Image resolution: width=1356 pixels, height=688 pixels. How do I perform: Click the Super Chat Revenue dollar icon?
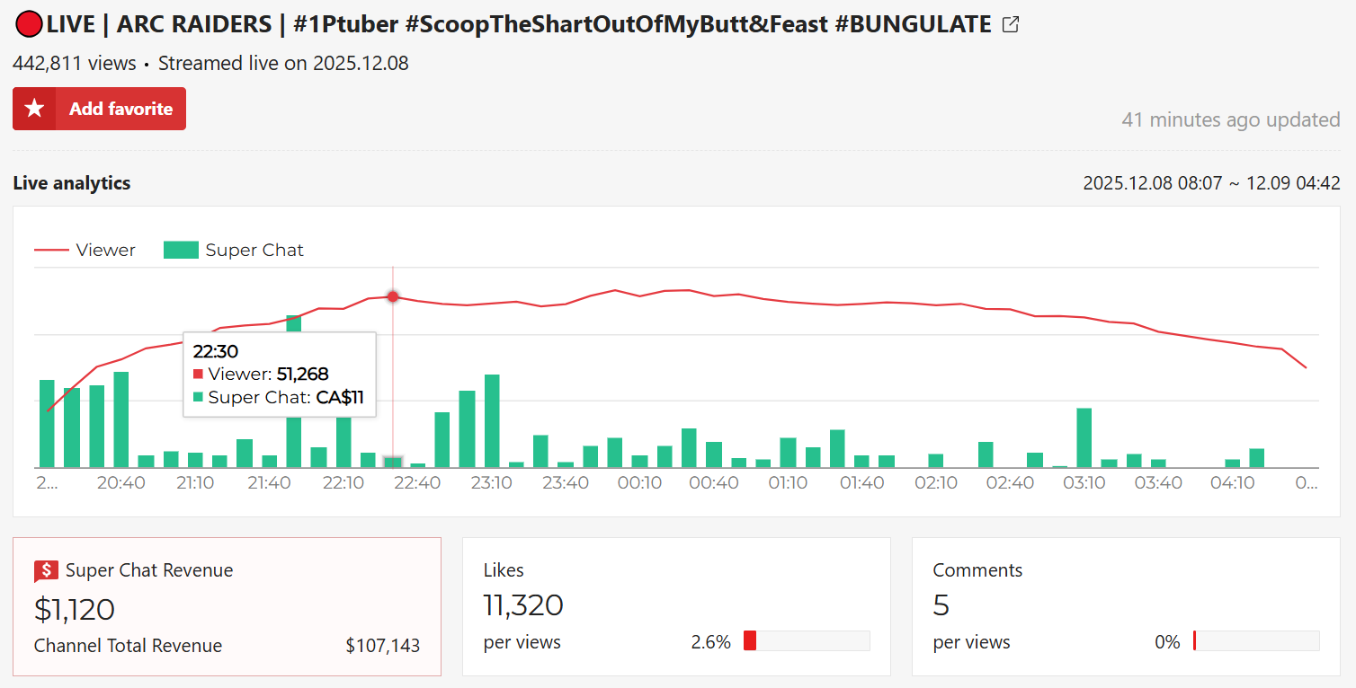(x=46, y=571)
